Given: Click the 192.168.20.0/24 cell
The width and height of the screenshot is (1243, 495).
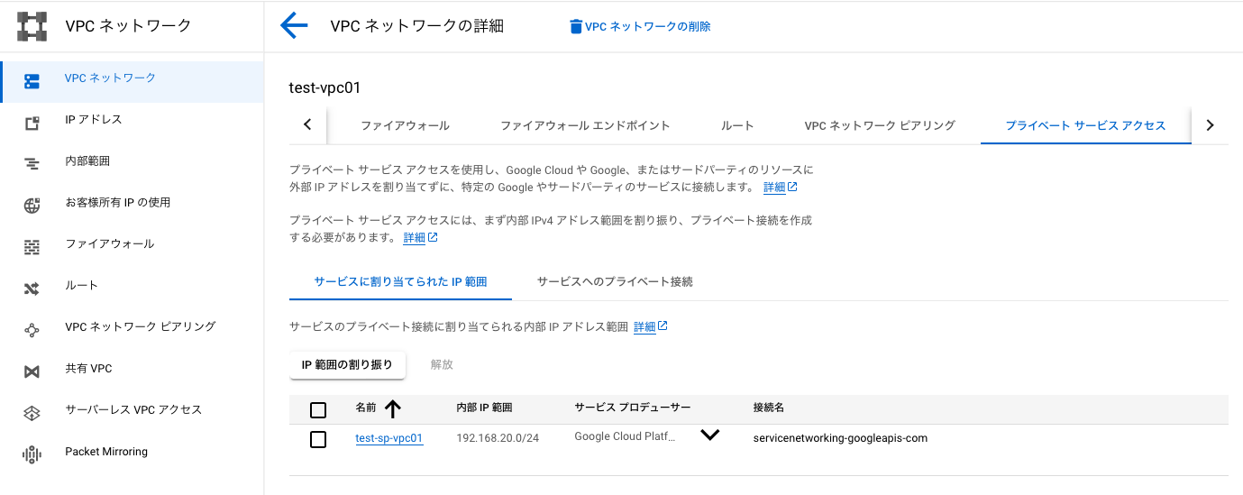Looking at the screenshot, I should [498, 438].
